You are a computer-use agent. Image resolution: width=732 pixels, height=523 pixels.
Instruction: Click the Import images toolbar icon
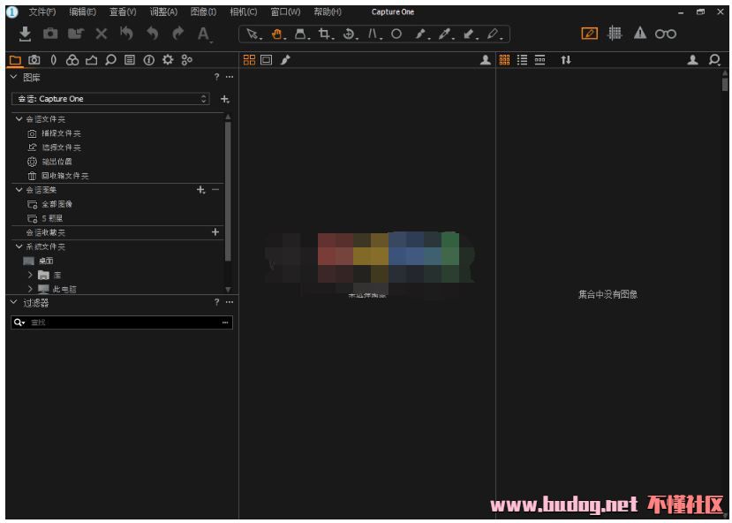pos(25,34)
